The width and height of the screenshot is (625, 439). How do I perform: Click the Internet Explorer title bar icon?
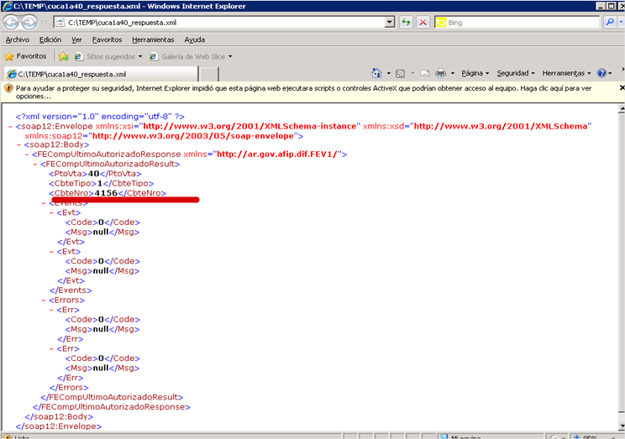pyautogui.click(x=8, y=6)
